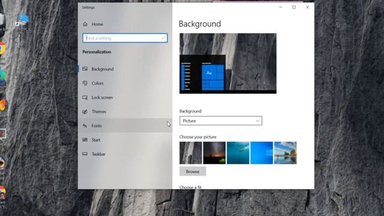This screenshot has width=384, height=216.
Task: Choose the underwater swimmer picture thumbnail
Action: (x=238, y=153)
